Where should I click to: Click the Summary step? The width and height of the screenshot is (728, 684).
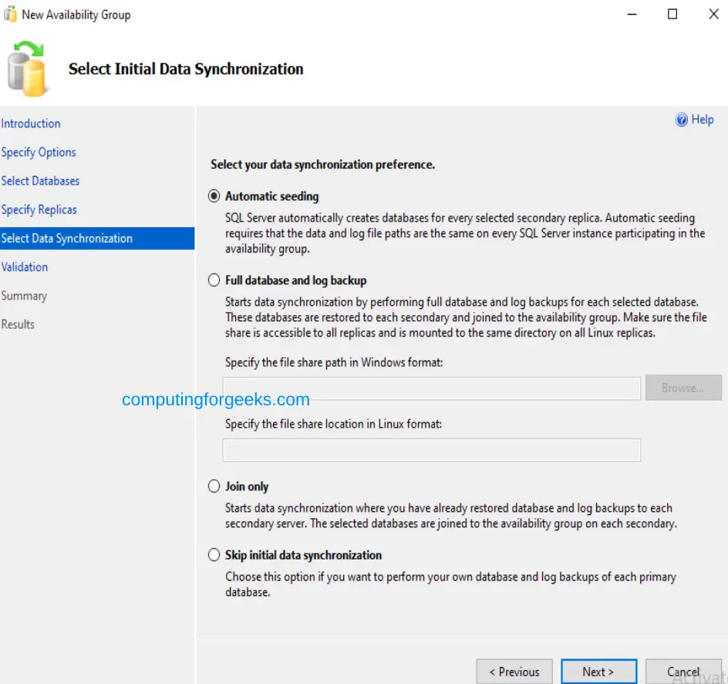[24, 296]
